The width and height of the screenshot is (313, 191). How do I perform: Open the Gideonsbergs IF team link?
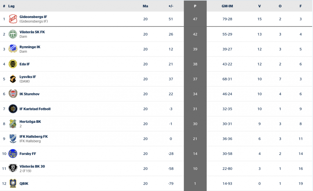click(33, 17)
